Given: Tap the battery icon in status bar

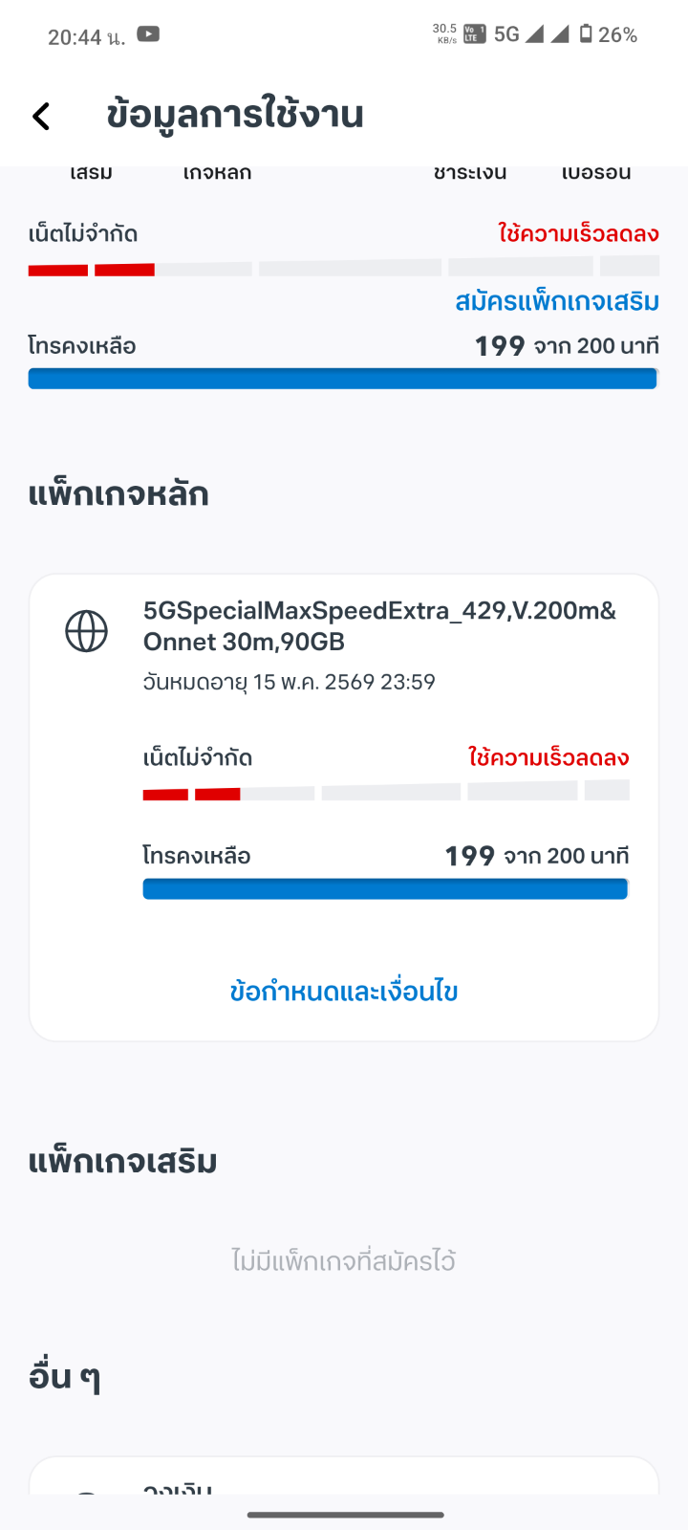Looking at the screenshot, I should pos(586,34).
